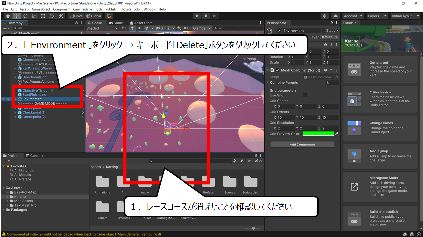Toggle 2D view mode
Screen dimensions: 423x237
pyautogui.click(x=124, y=28)
